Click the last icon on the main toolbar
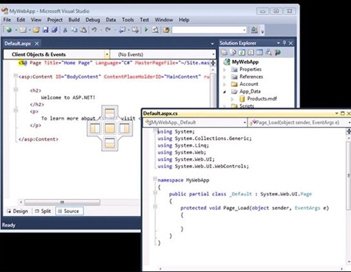This screenshot has height=272, width=351. pos(254,30)
